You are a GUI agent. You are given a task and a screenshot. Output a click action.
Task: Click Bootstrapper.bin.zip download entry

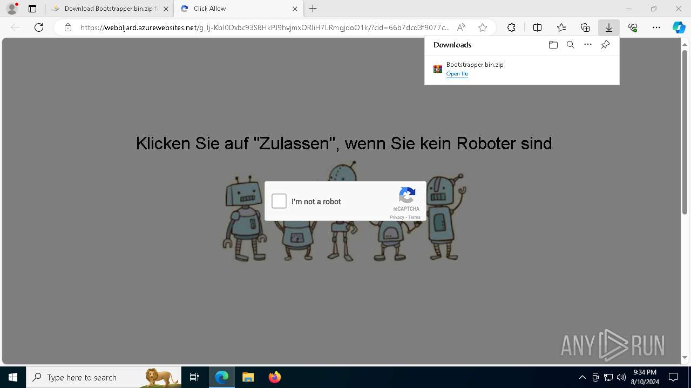(x=521, y=69)
